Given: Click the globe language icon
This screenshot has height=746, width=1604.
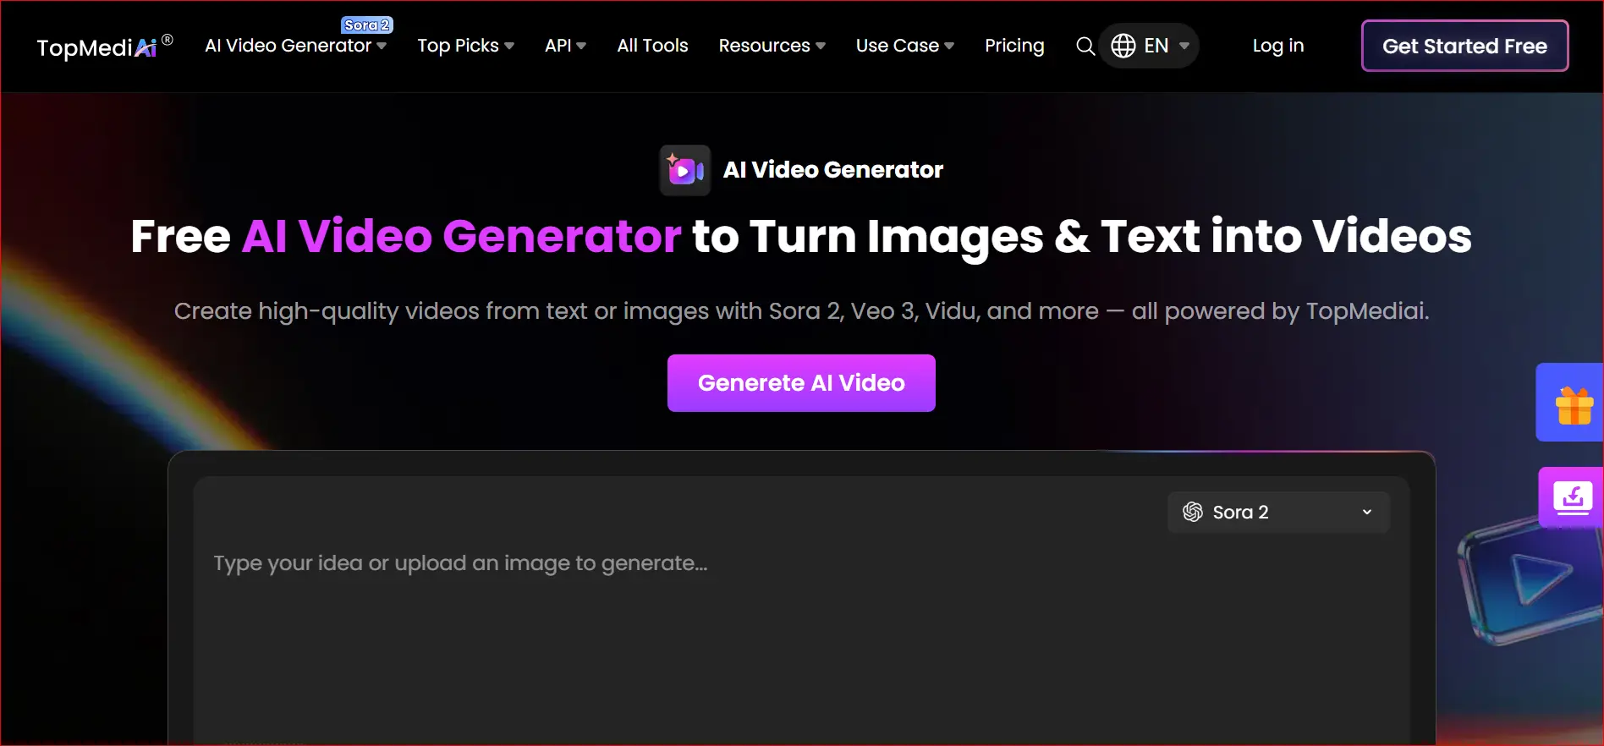Looking at the screenshot, I should pos(1123,46).
